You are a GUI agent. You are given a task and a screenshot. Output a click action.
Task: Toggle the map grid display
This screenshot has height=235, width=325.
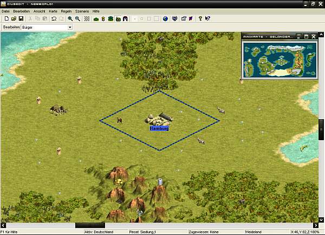pos(87,18)
